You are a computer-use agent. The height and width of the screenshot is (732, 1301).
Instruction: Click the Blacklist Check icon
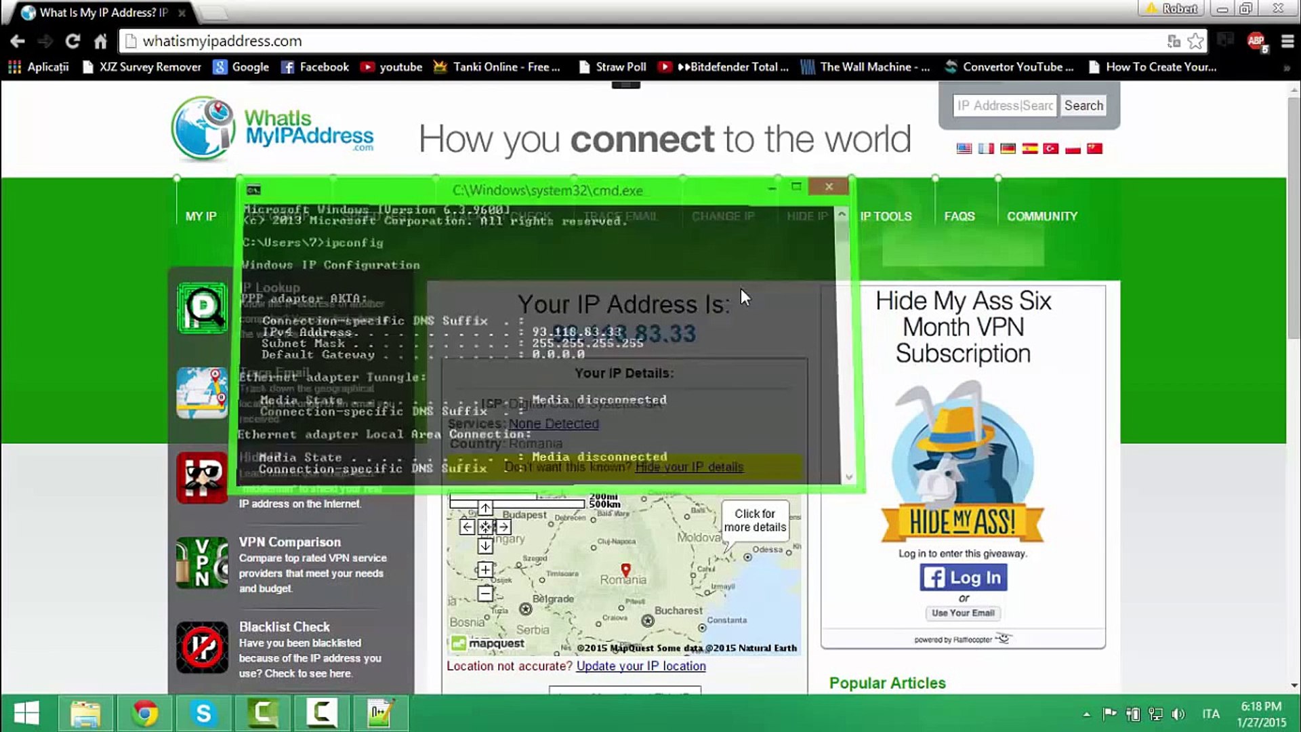pos(202,647)
